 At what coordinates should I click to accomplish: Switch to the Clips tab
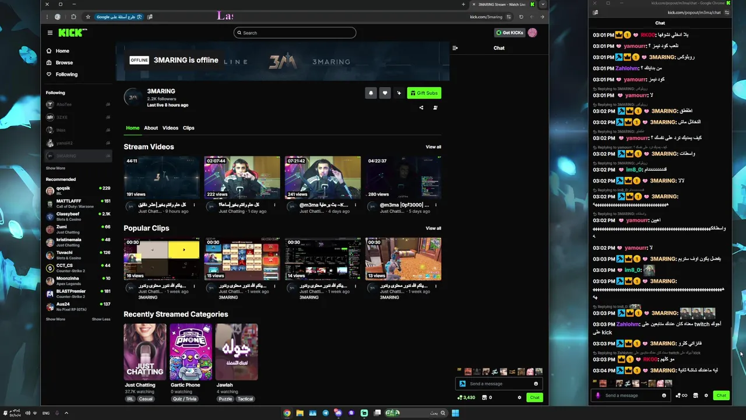pyautogui.click(x=188, y=128)
